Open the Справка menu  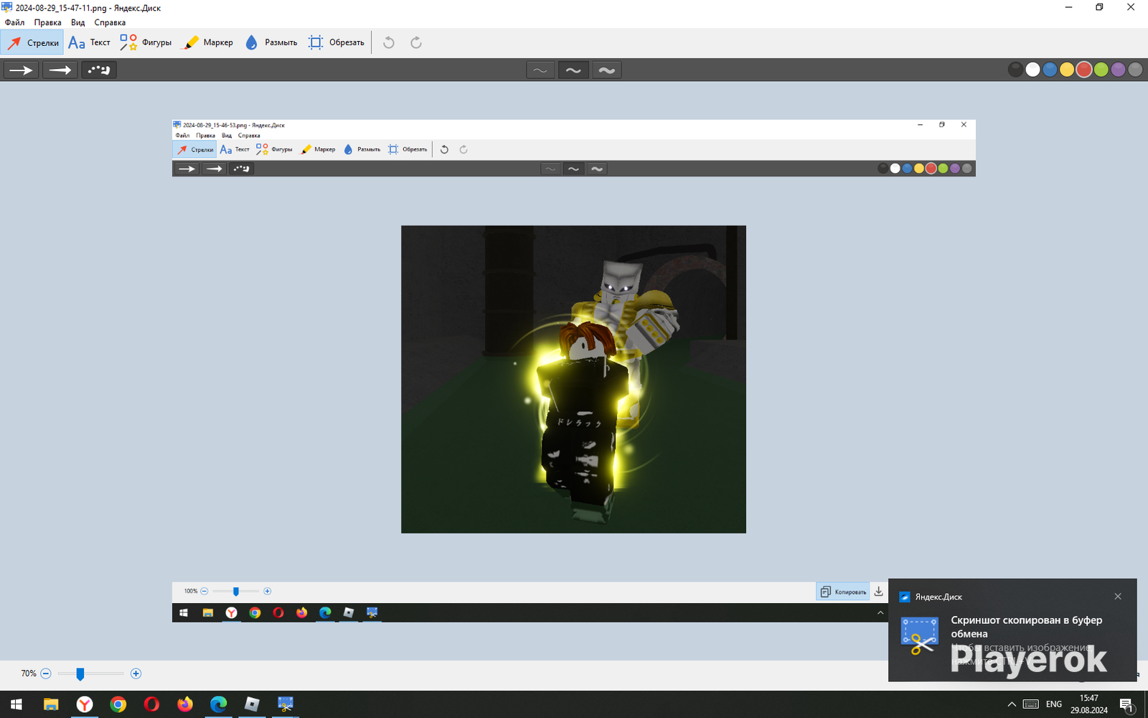pyautogui.click(x=110, y=22)
